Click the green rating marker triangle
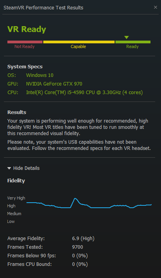The image size is (161, 278). click(x=126, y=37)
